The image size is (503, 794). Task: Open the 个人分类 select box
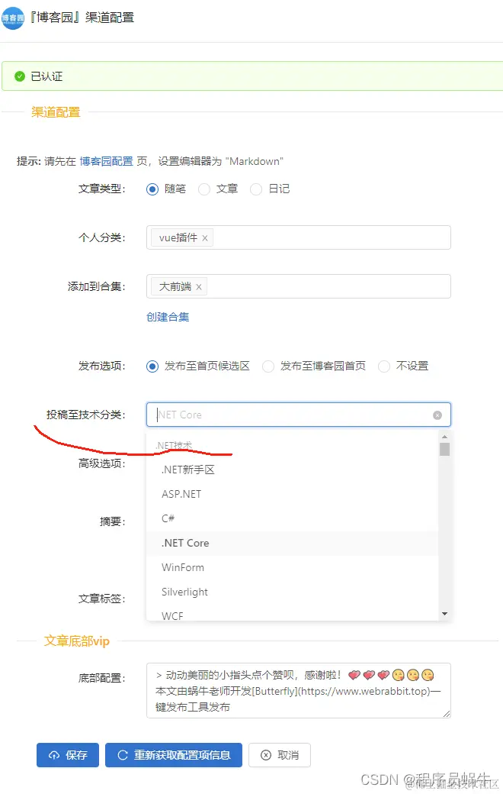(x=298, y=237)
